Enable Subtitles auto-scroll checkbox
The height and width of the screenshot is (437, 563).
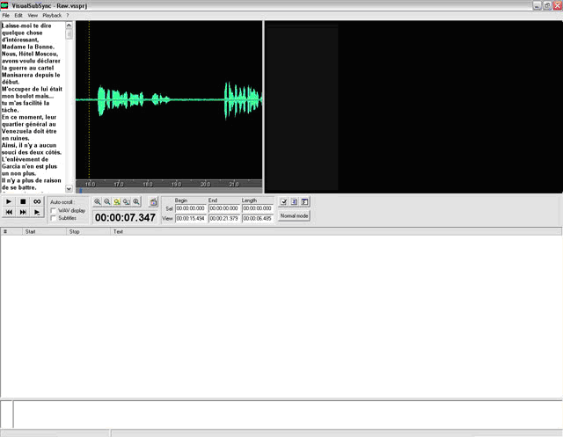pyautogui.click(x=54, y=218)
